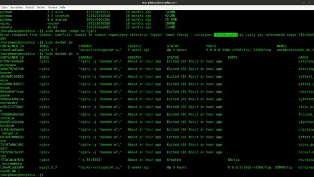Click image ID 825141134528
This screenshot has width=314, height=177.
[x=98, y=16]
